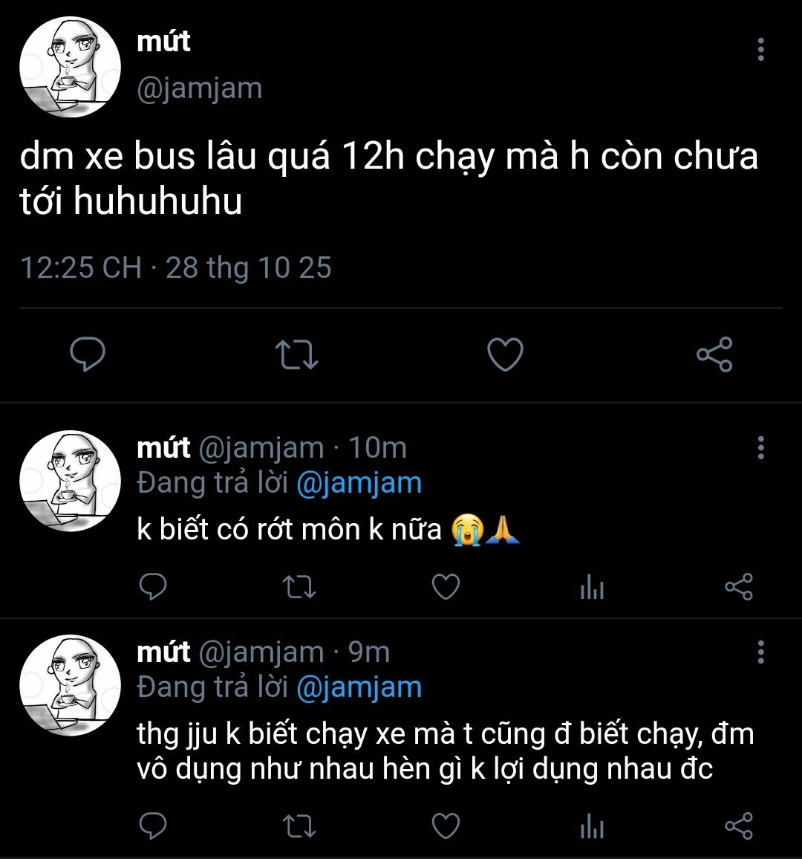
Task: Reply to the main bus tweet
Action: pyautogui.click(x=88, y=354)
